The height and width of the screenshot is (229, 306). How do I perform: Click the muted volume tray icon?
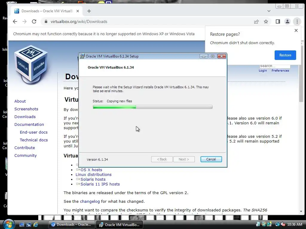pos(283,225)
